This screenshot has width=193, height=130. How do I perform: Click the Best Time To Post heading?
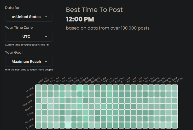[94, 10]
